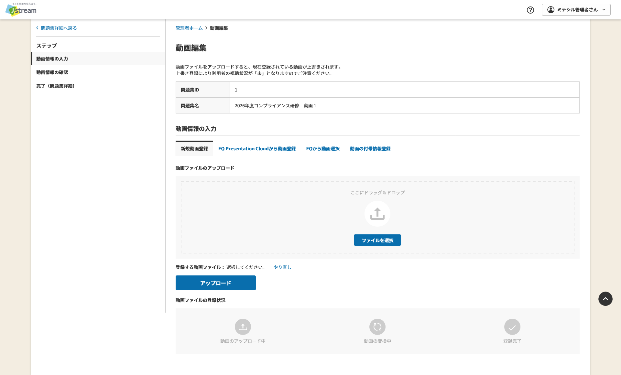Click the 動画ファイルの登録状況 heading
Image resolution: width=621 pixels, height=375 pixels.
pyautogui.click(x=201, y=300)
